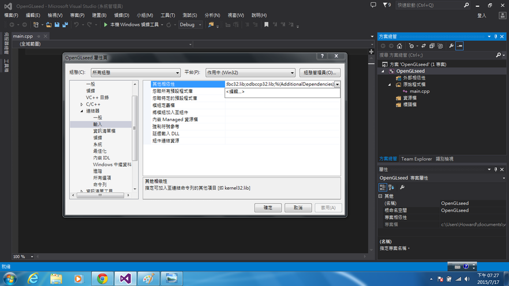Toggle Alphabetical sort in Properties panel

[391, 187]
